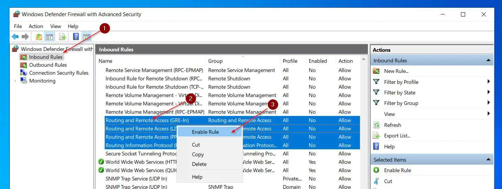Sort by the Enabled column header

coord(321,61)
